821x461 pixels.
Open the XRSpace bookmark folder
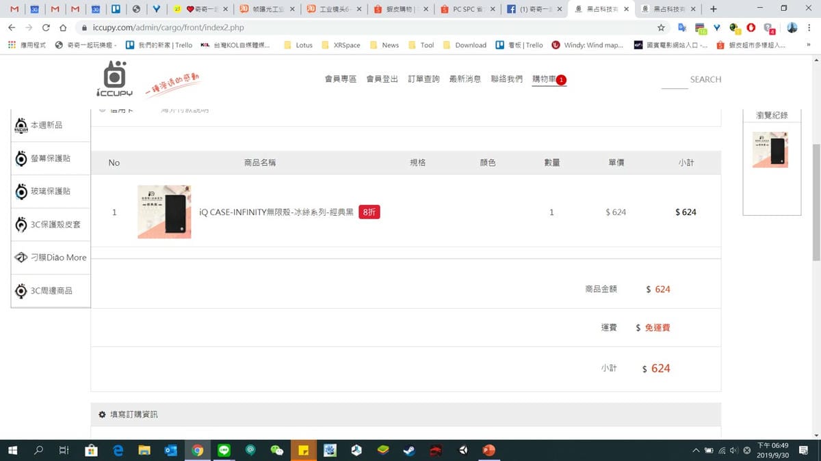(340, 45)
